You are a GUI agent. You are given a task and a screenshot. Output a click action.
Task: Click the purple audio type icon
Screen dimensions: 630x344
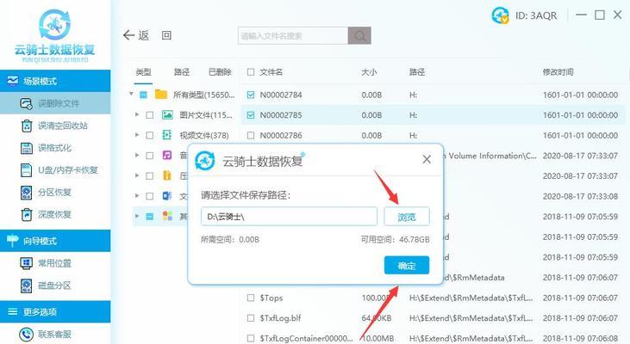(166, 155)
